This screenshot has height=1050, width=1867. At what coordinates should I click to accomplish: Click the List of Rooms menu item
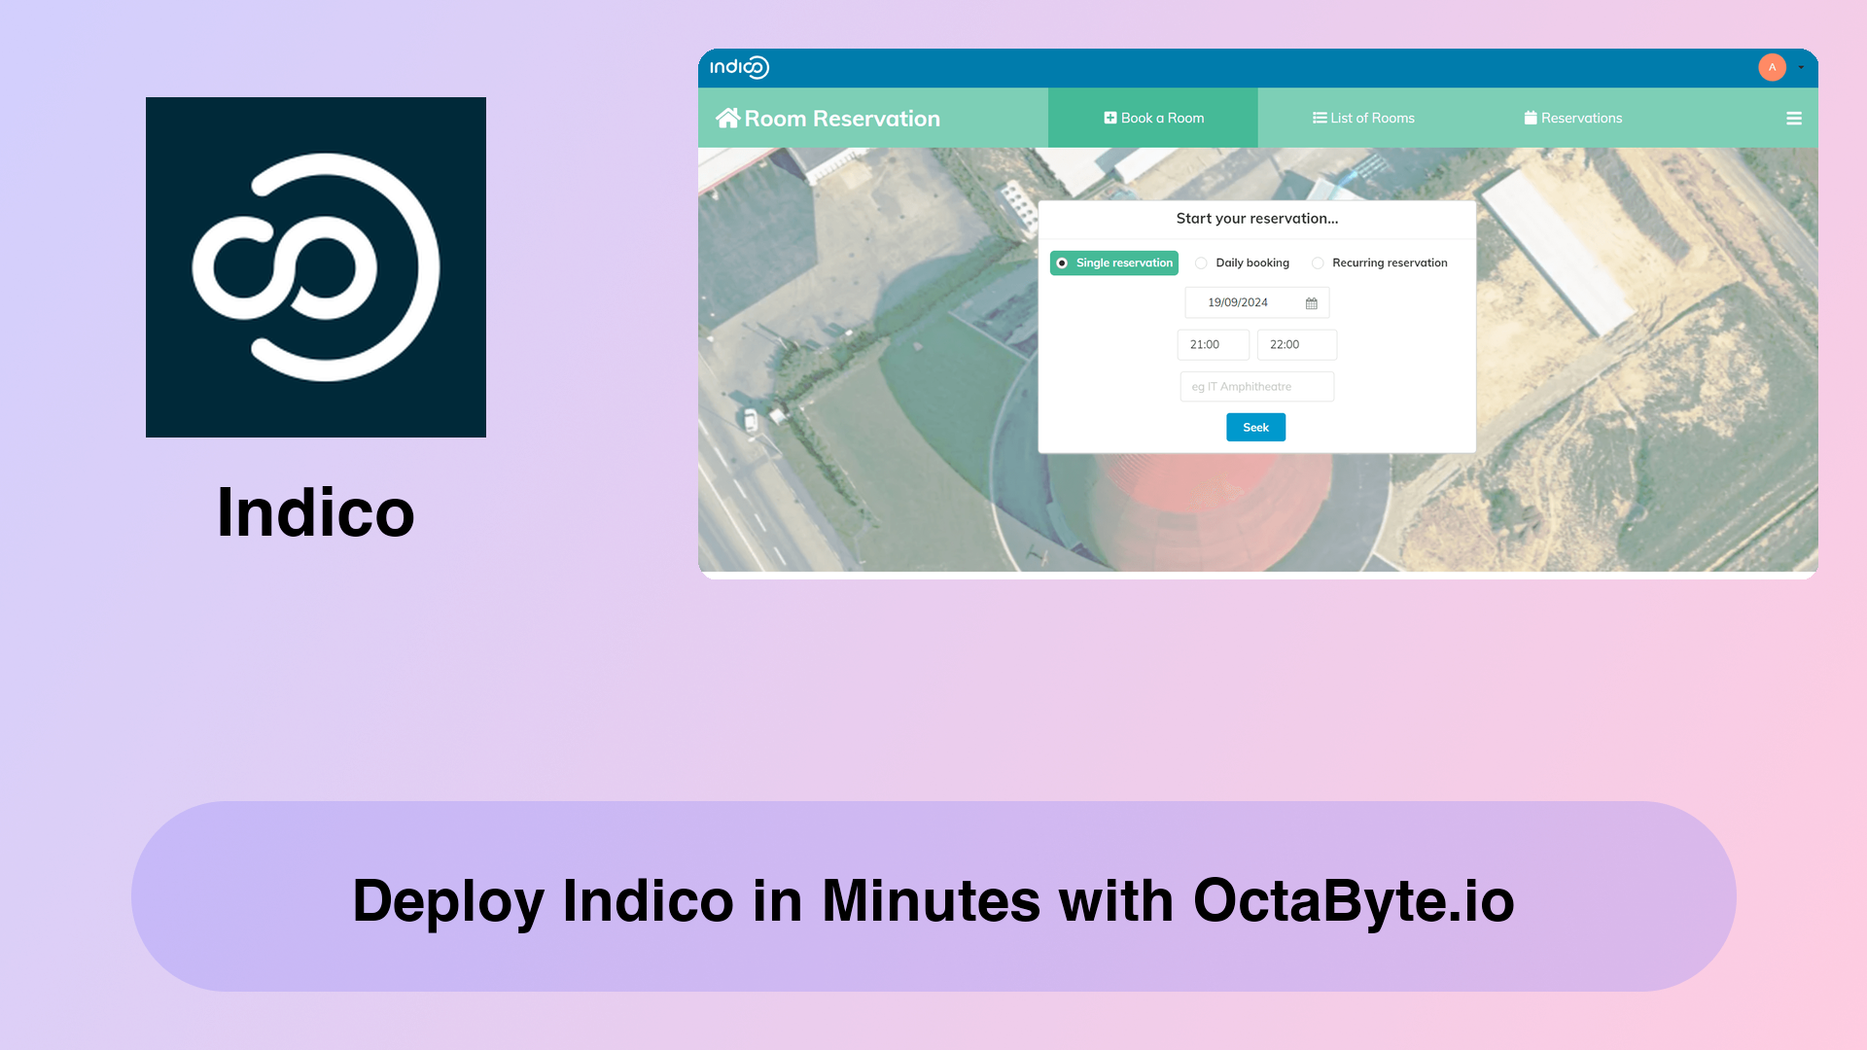click(1363, 117)
